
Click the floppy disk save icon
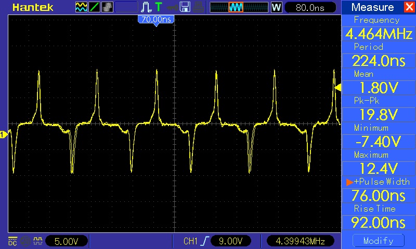pos(185,7)
